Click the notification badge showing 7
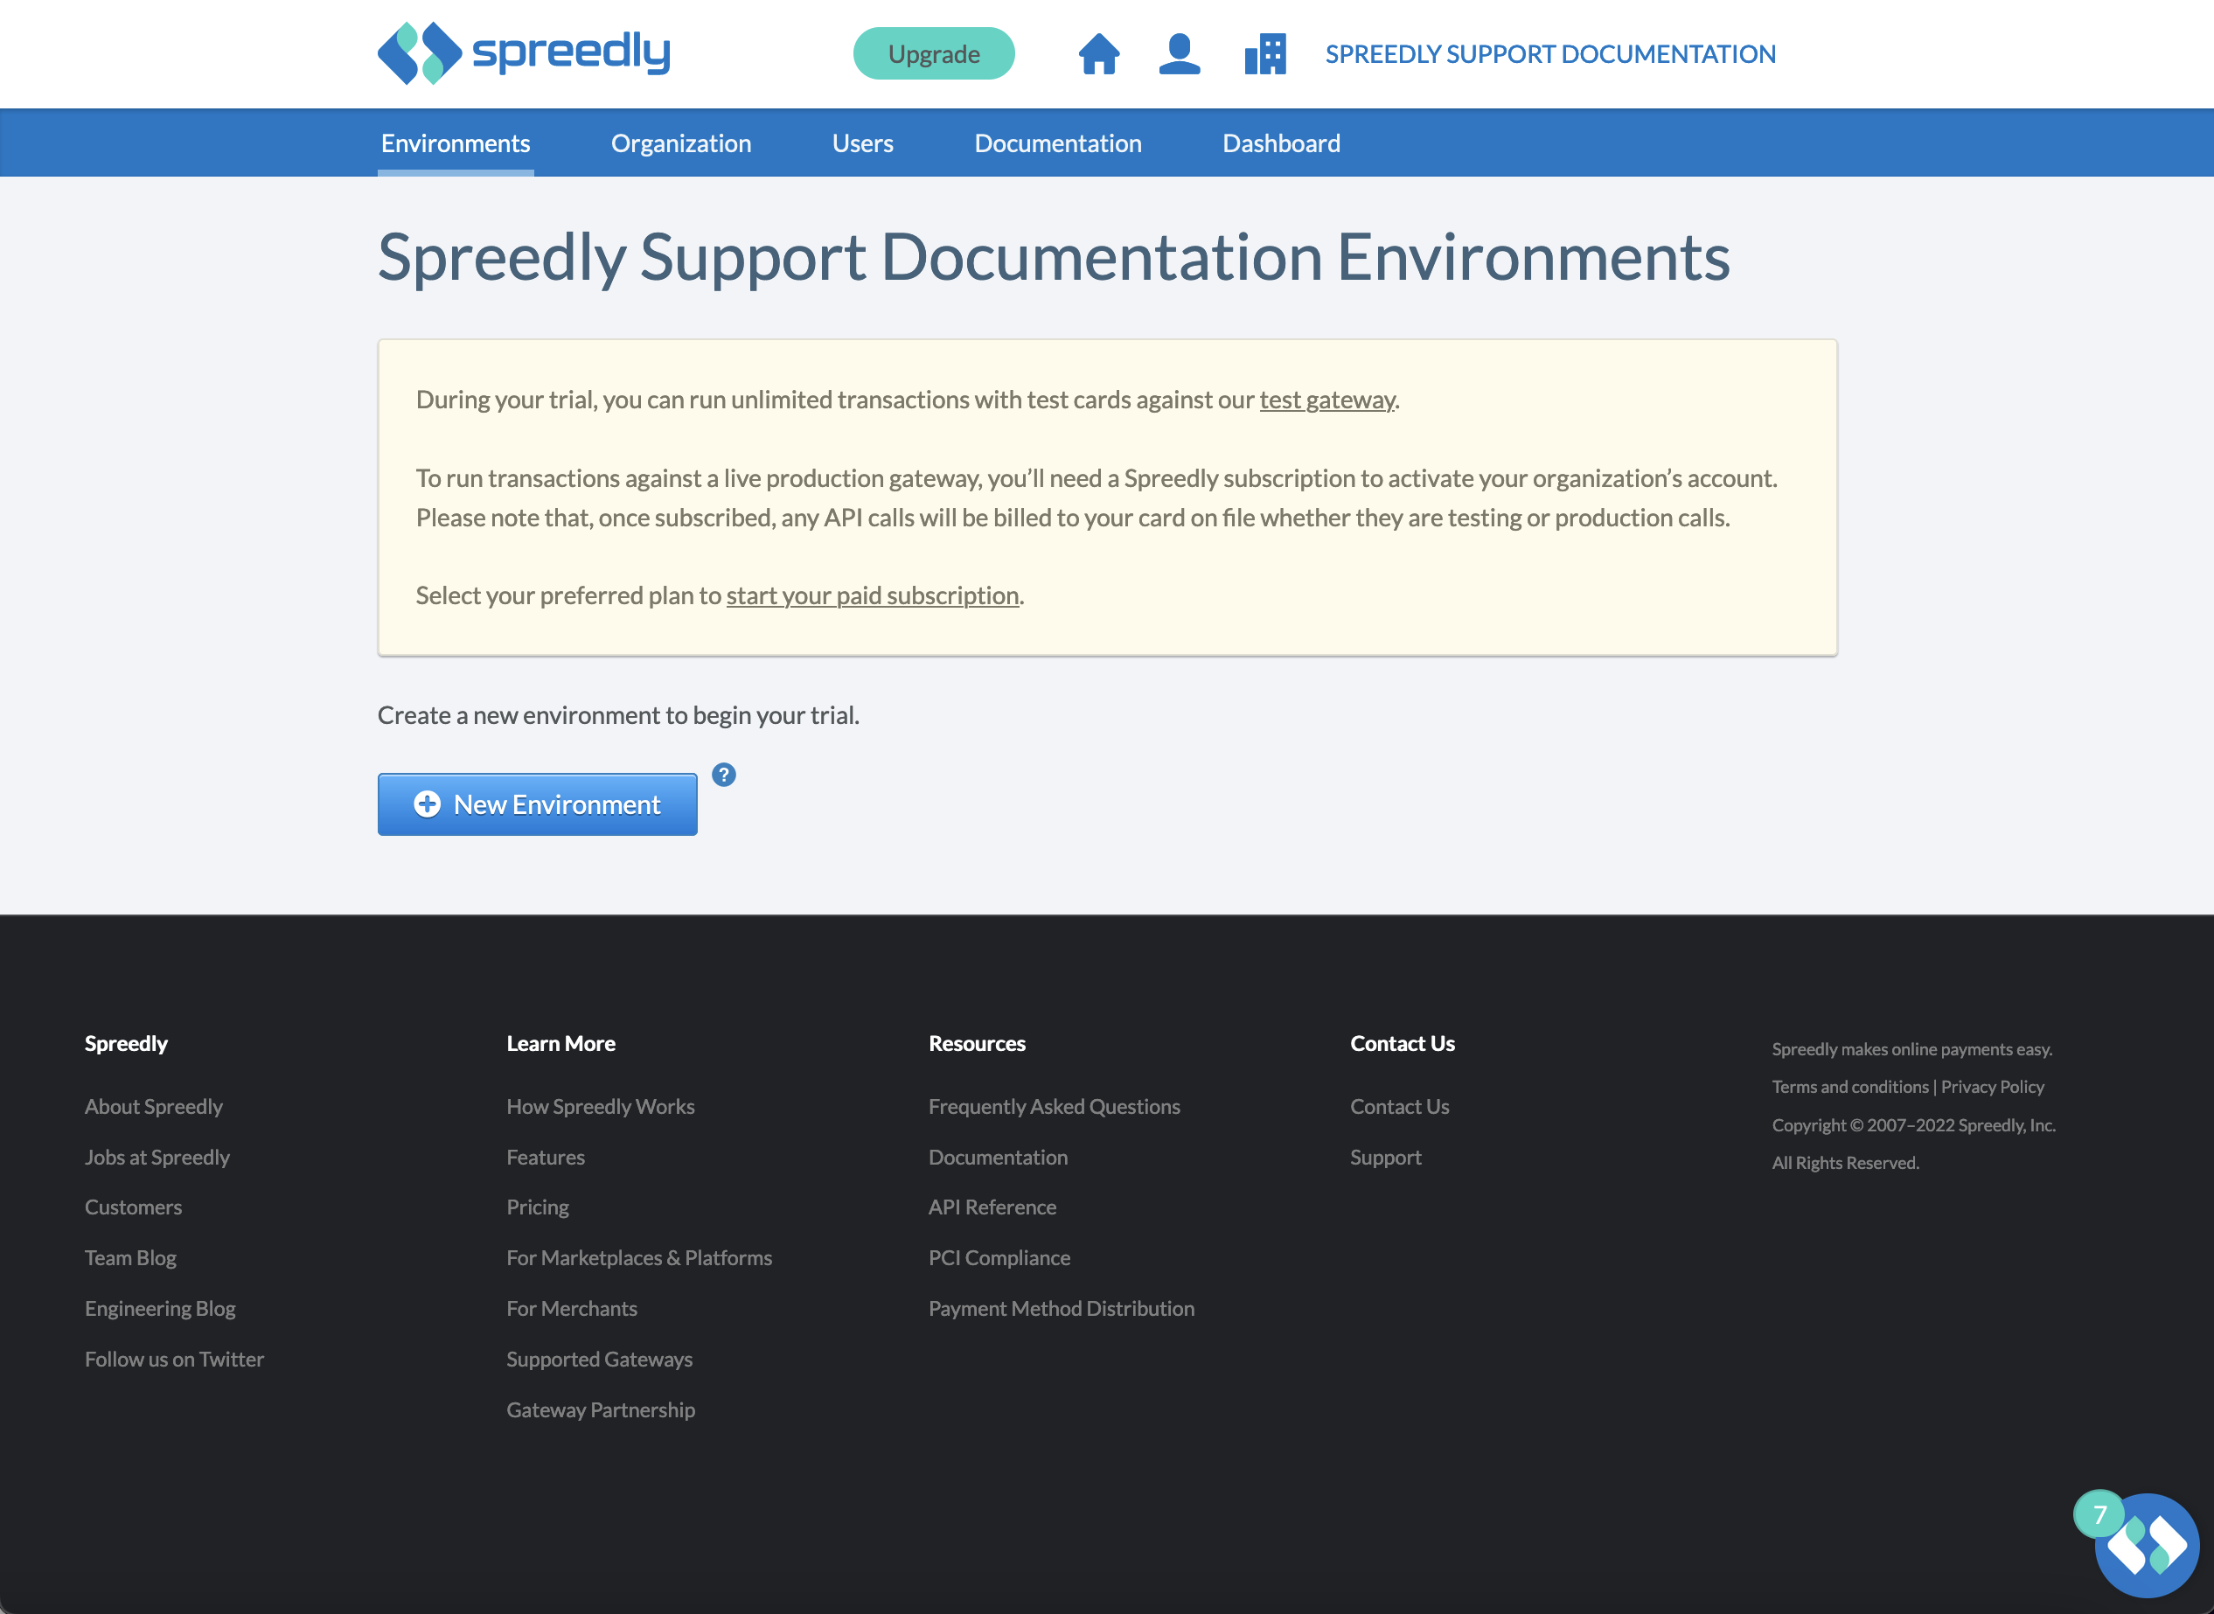The image size is (2214, 1614). click(2098, 1513)
